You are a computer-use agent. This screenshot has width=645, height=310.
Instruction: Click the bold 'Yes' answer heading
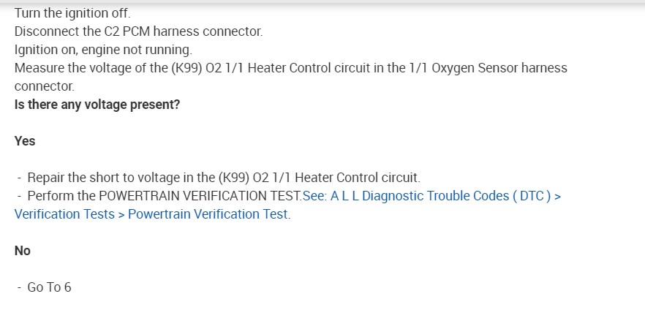point(25,141)
